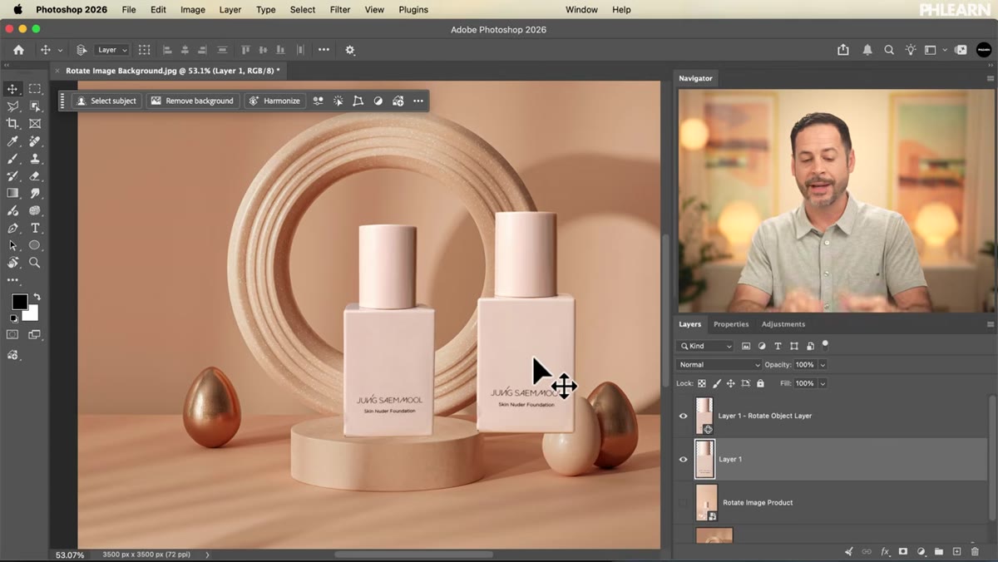Open the Filter menu
This screenshot has width=998, height=562.
(340, 9)
